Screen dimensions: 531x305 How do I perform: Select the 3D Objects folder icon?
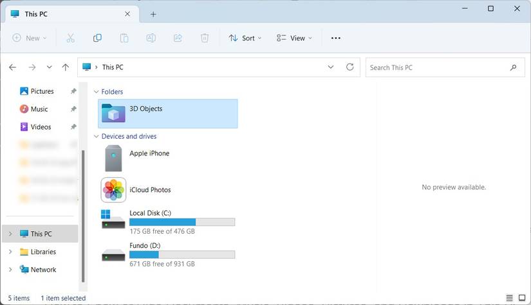(x=113, y=113)
